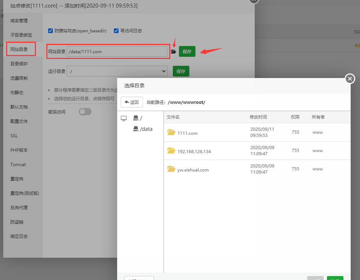360x280 pixels.
Task: Open 重定向 tab
Action: (x=17, y=179)
